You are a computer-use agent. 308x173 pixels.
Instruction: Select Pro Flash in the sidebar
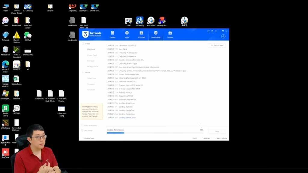(91, 61)
